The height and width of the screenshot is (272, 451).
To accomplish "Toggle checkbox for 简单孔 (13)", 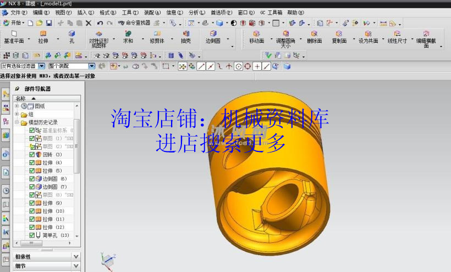I will (x=32, y=235).
